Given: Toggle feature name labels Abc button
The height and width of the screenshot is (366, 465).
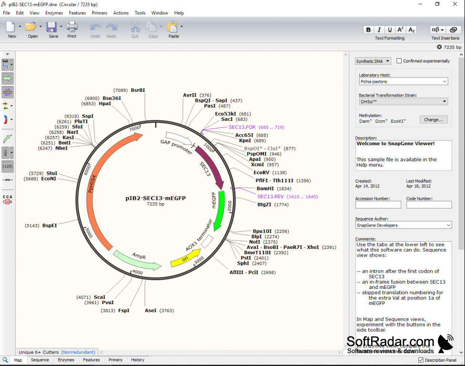Looking at the screenshot, I should click(x=5, y=153).
